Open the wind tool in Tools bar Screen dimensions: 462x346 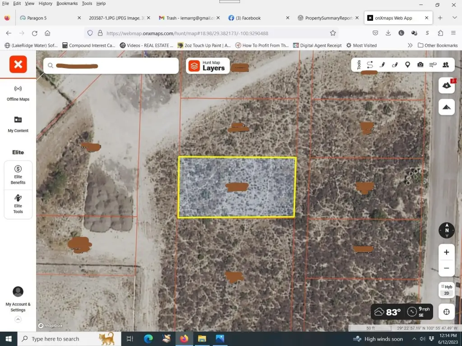click(x=433, y=65)
